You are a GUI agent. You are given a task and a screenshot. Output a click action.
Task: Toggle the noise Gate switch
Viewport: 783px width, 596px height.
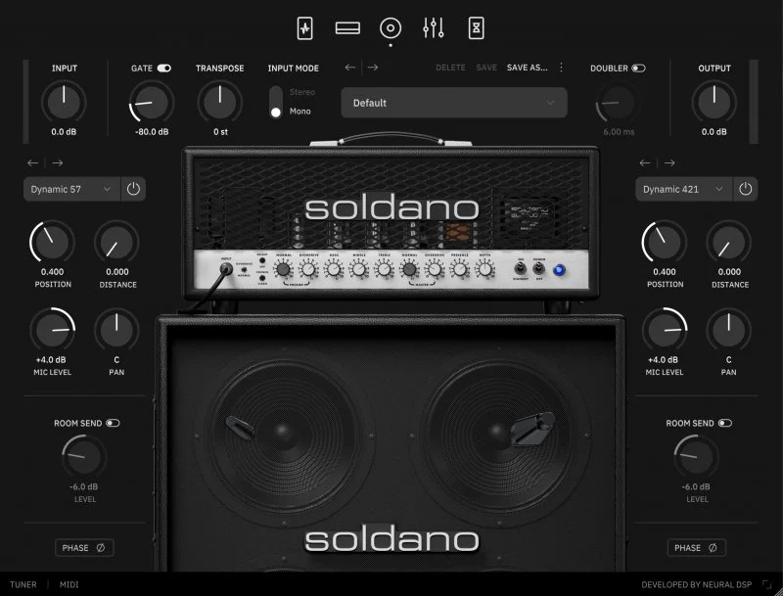[164, 69]
